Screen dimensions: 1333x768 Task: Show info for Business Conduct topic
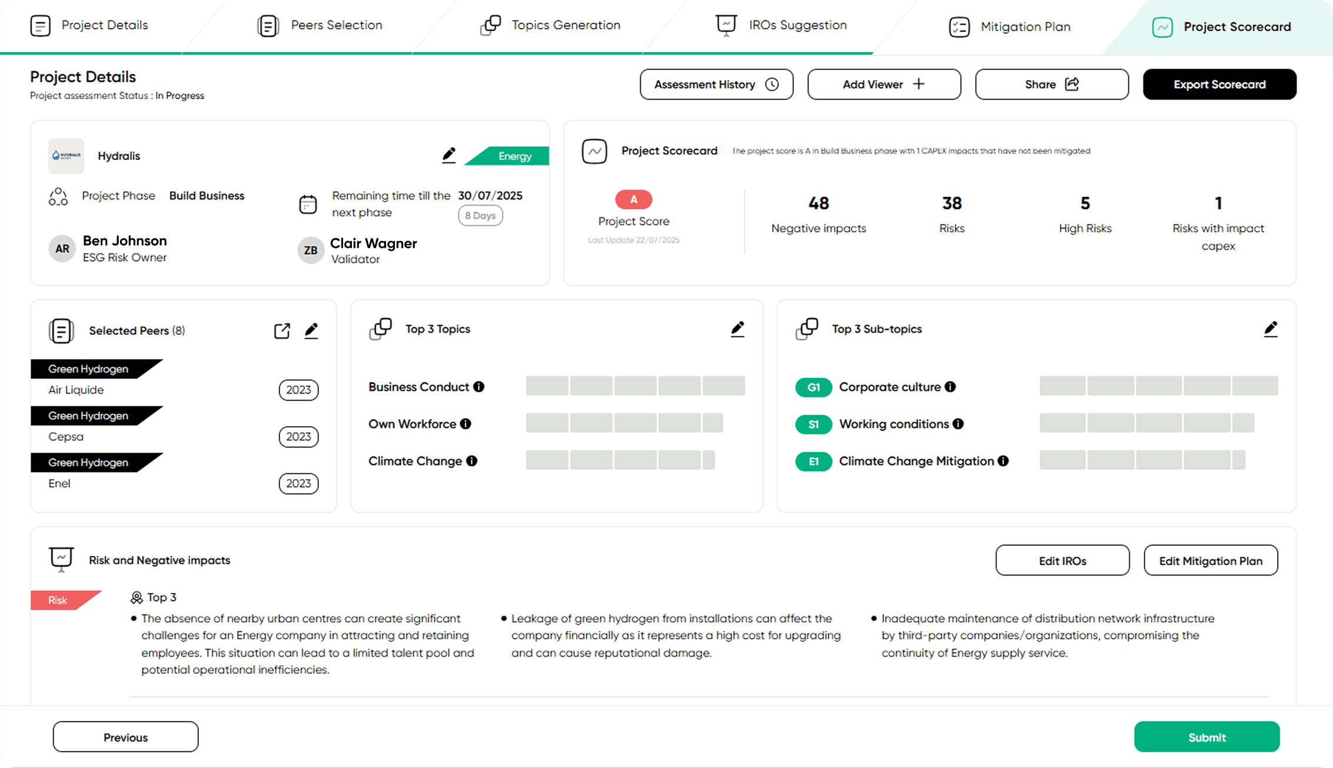pyautogui.click(x=479, y=387)
